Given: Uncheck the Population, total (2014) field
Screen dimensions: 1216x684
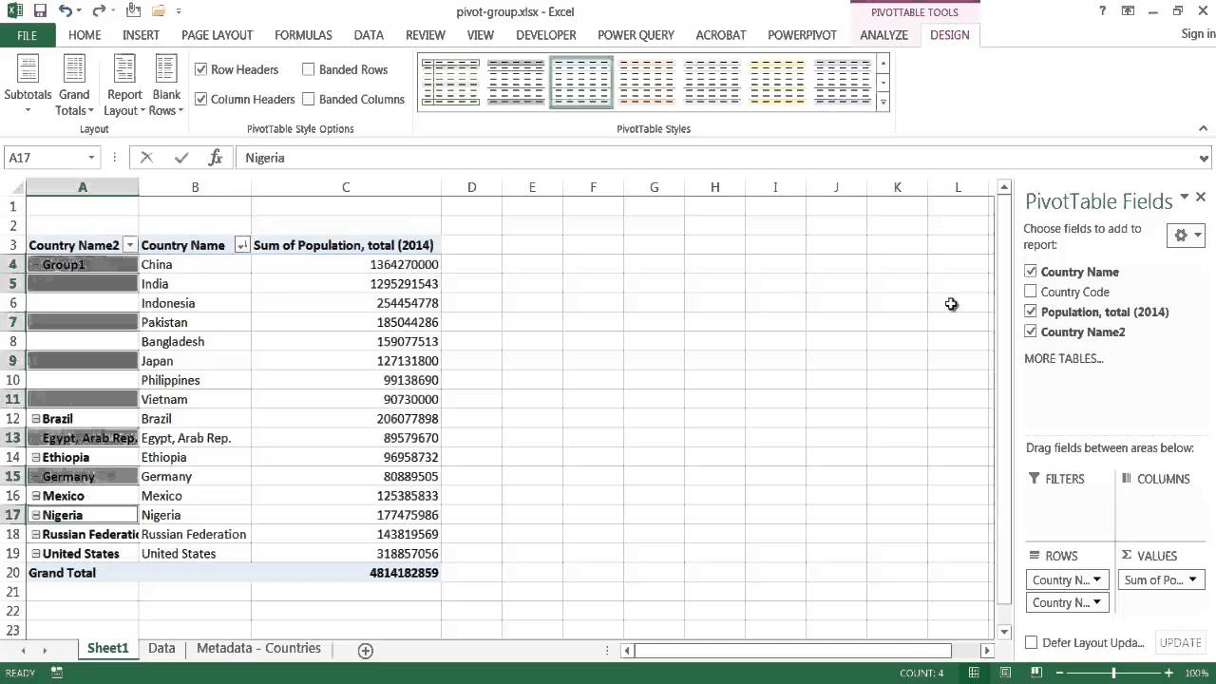Looking at the screenshot, I should [x=1031, y=312].
